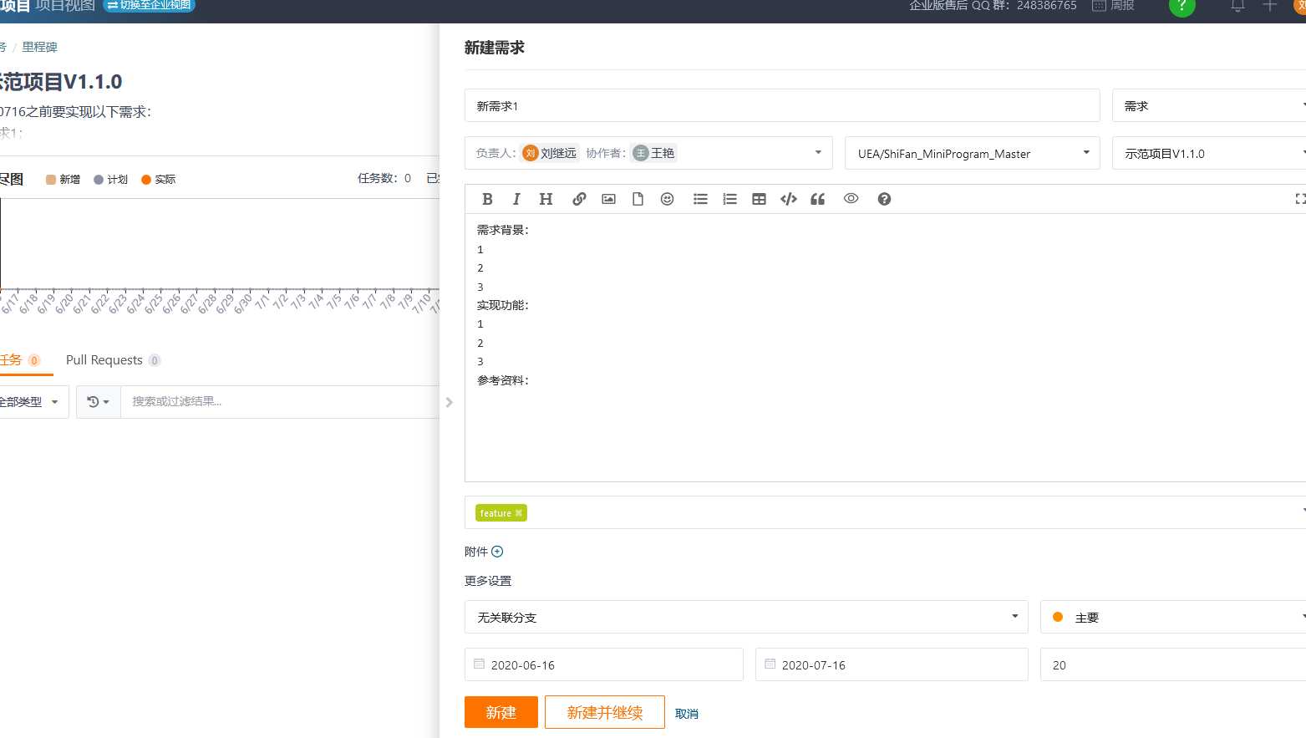Open notifications bell icon
This screenshot has height=738, width=1306.
point(1237,6)
